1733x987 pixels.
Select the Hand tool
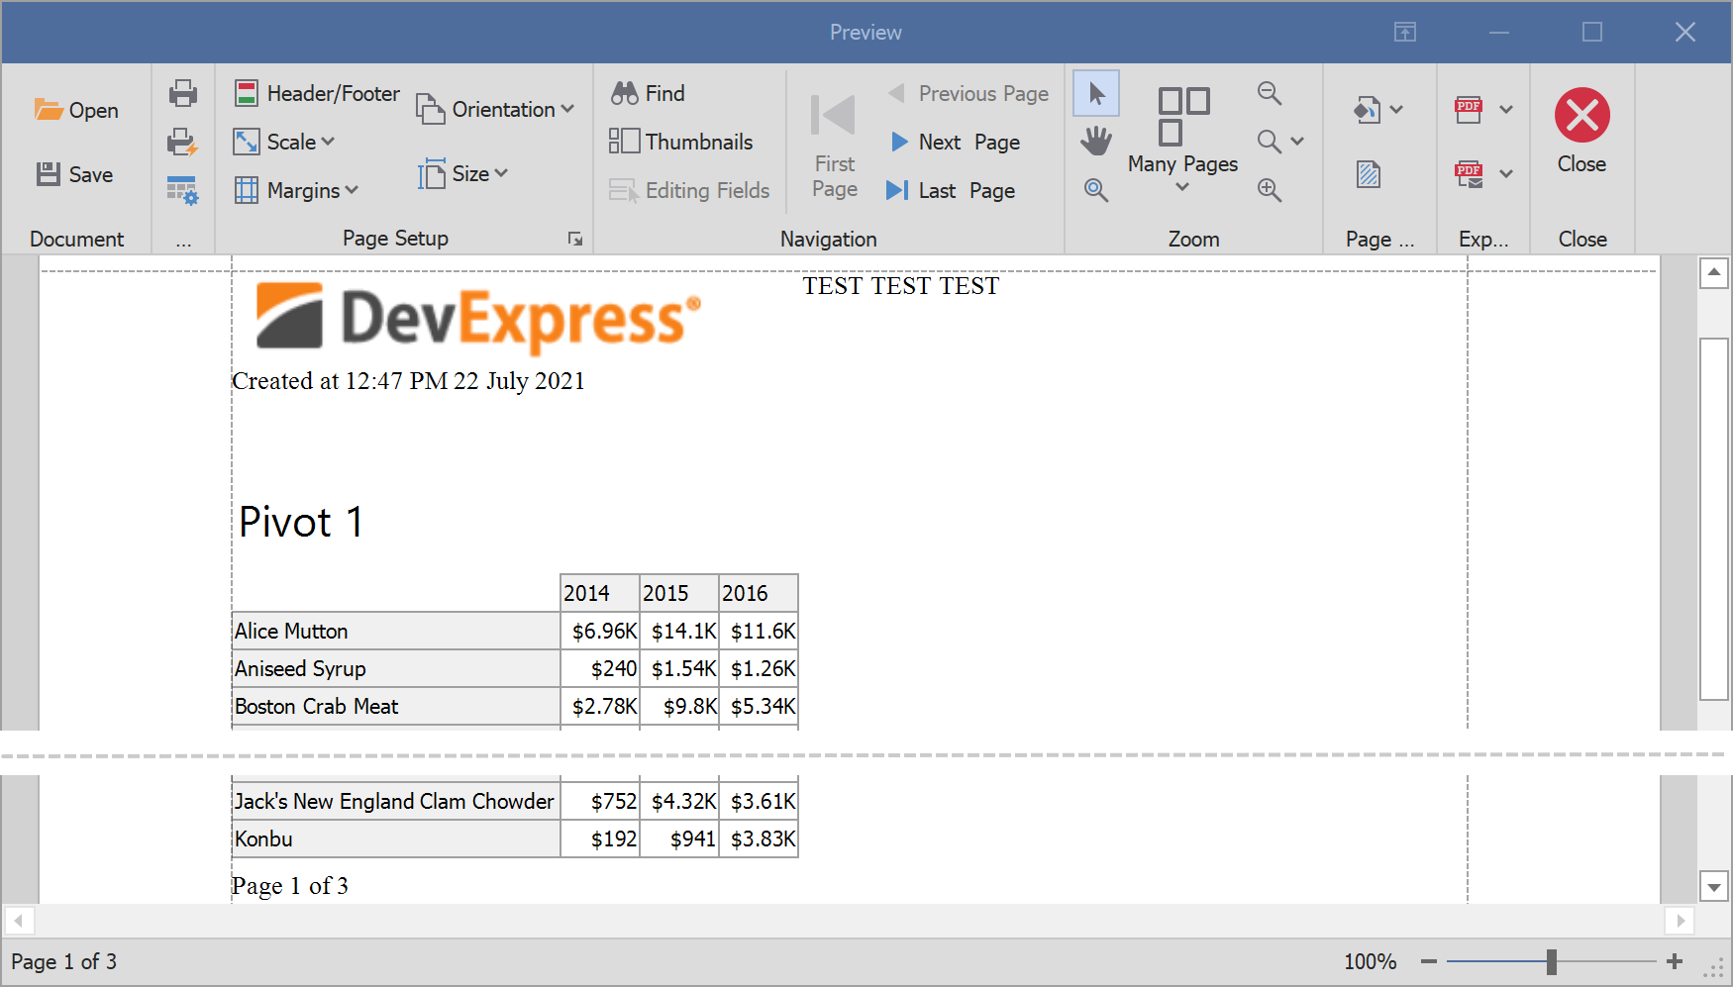click(x=1096, y=142)
